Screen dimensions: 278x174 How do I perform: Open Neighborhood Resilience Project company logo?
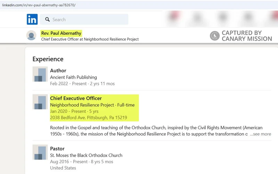40,102
